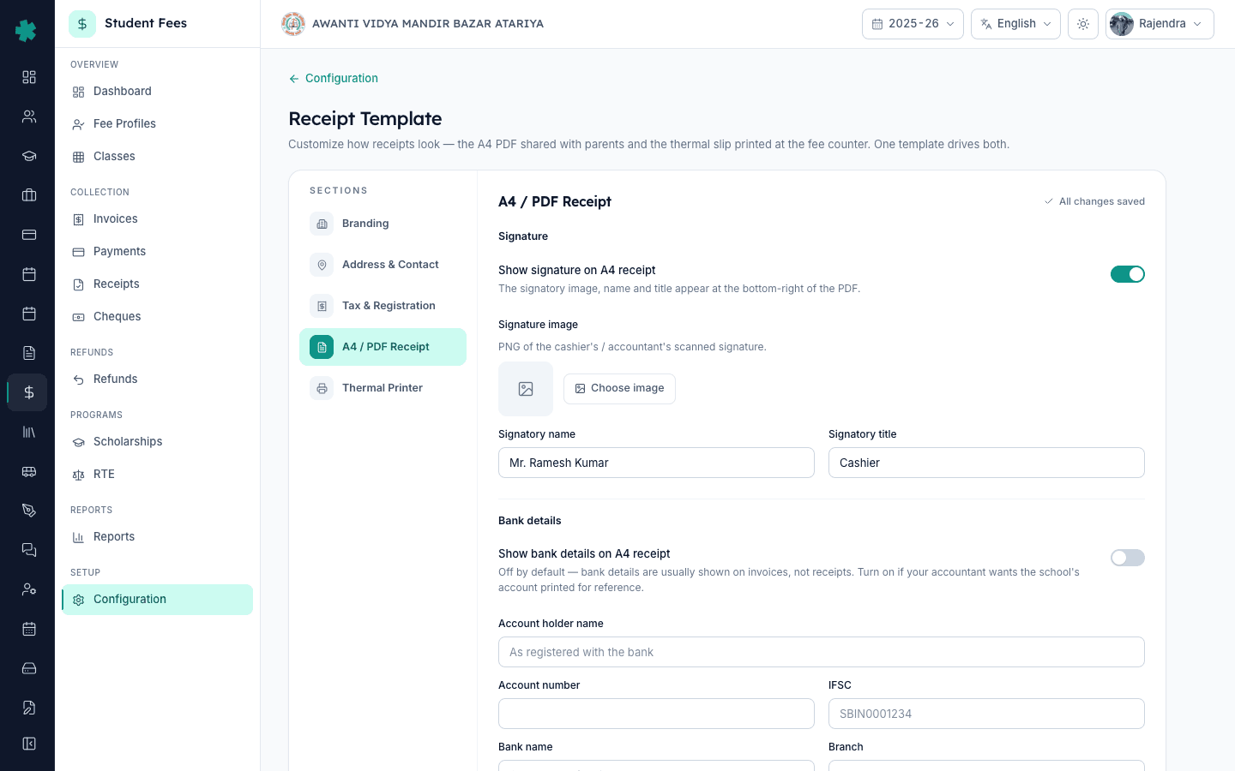Open Cheques in sidebar
This screenshot has width=1235, height=771.
click(x=157, y=317)
